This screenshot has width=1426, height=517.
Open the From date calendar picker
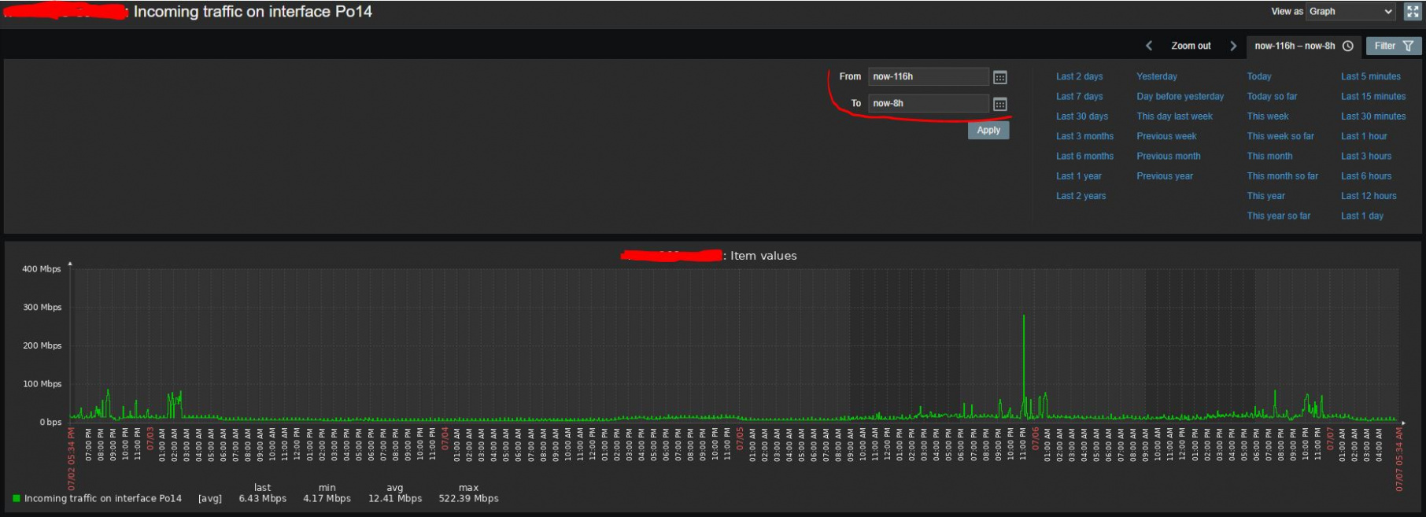(x=999, y=77)
